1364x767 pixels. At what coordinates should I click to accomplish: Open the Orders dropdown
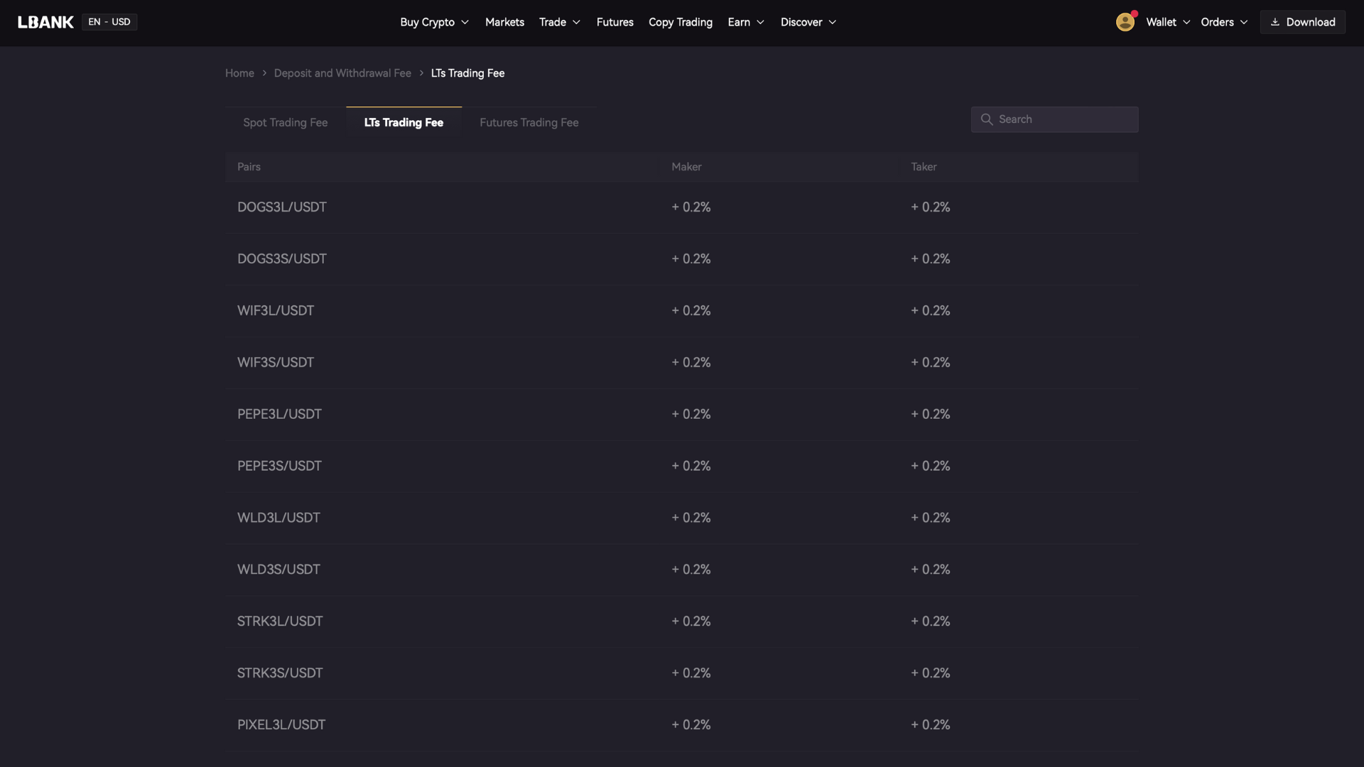click(x=1224, y=22)
